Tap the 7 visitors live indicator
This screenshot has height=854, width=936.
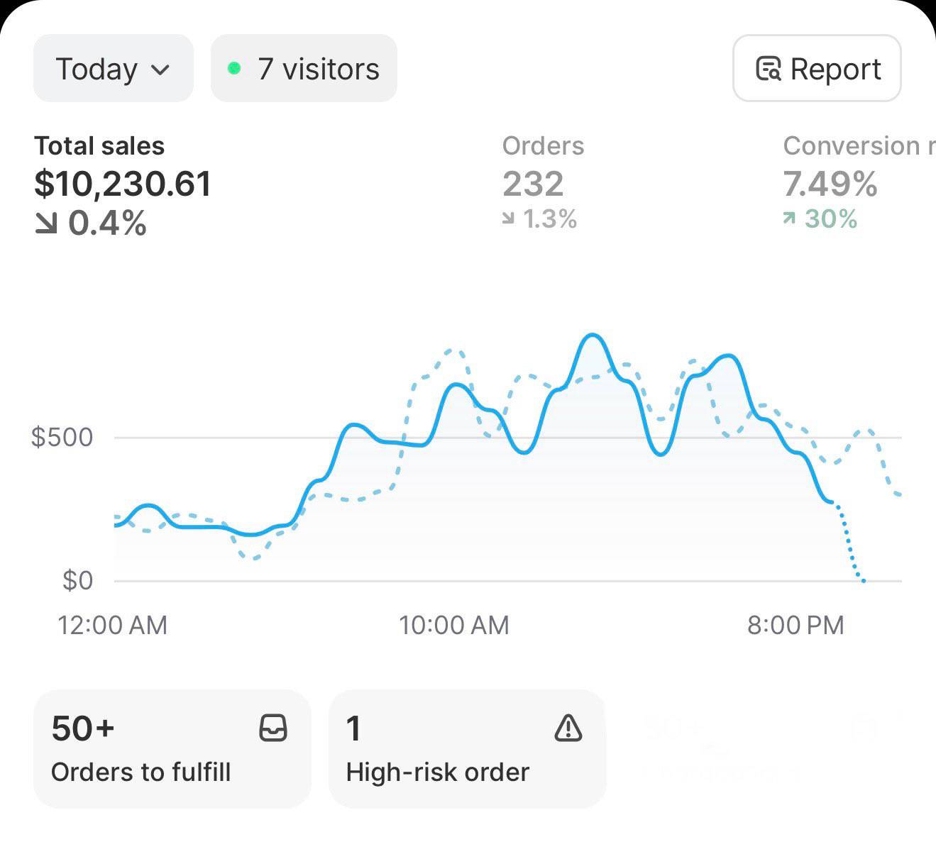(x=304, y=69)
